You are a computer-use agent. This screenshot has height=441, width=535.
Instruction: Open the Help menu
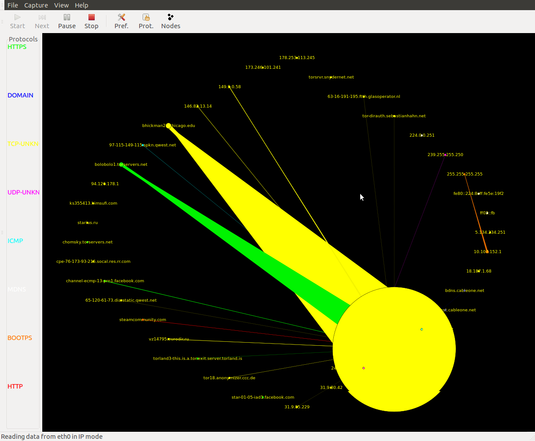[81, 5]
